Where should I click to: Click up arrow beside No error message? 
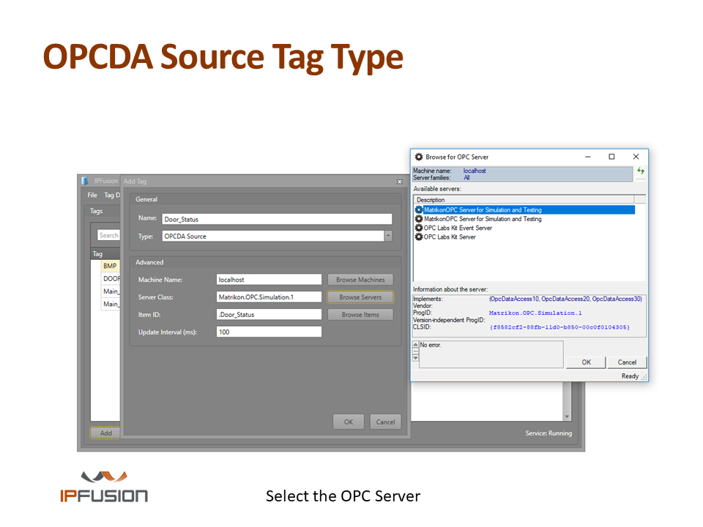click(416, 344)
